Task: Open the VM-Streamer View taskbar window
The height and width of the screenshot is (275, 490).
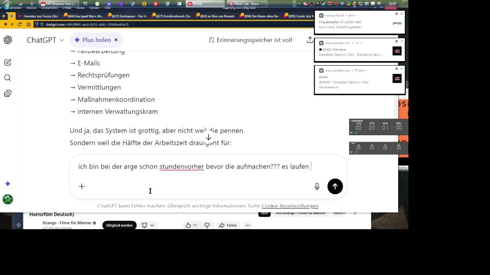Action: pyautogui.click(x=58, y=3)
